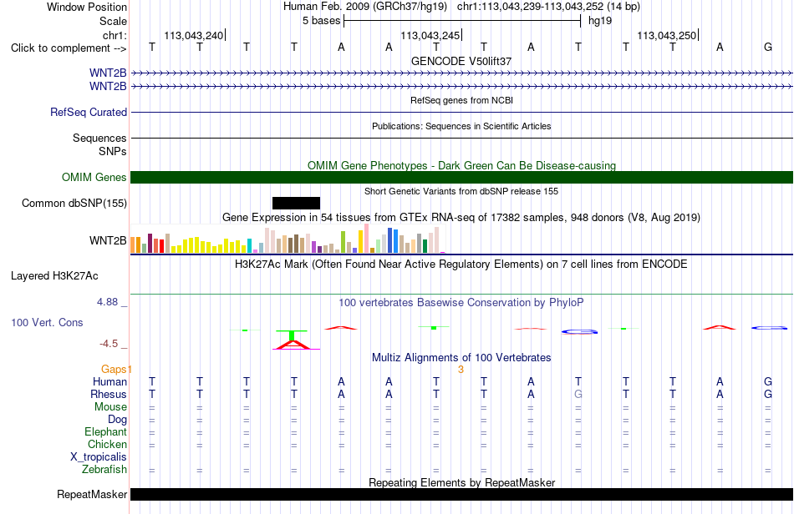Click the Dog species label
The height and width of the screenshot is (514, 794).
[x=118, y=420]
